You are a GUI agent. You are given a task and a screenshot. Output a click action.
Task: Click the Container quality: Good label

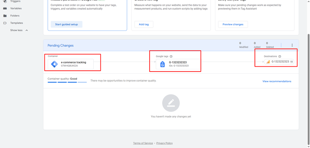click(62, 78)
